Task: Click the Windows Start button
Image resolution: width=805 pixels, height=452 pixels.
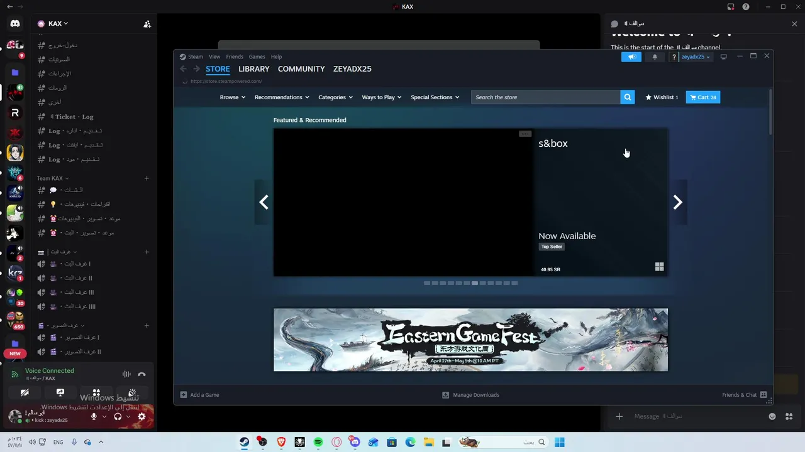Action: tap(559, 442)
